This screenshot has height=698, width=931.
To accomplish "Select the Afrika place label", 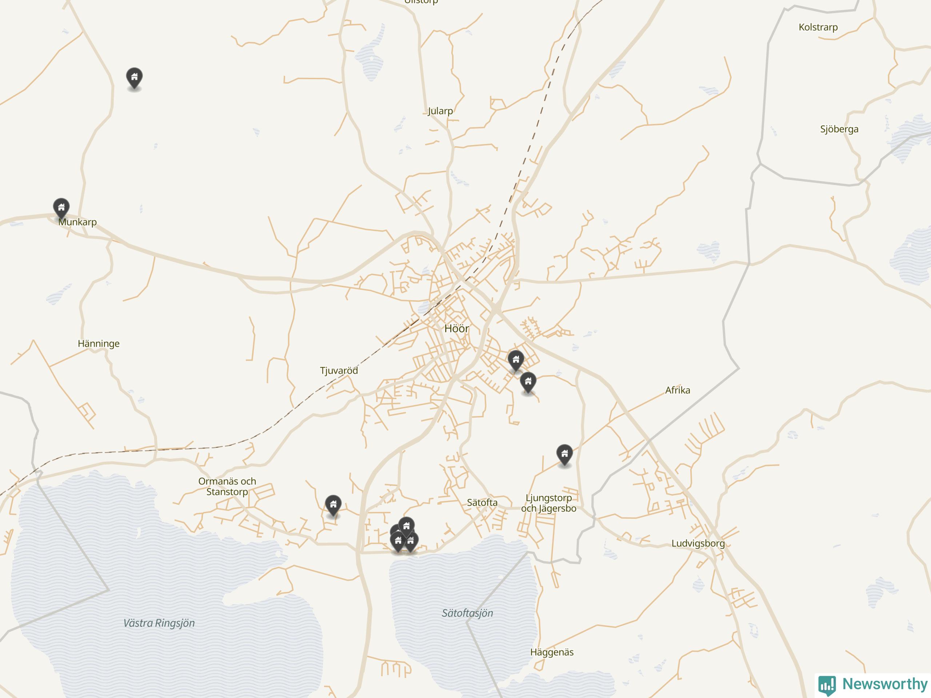I will (678, 390).
